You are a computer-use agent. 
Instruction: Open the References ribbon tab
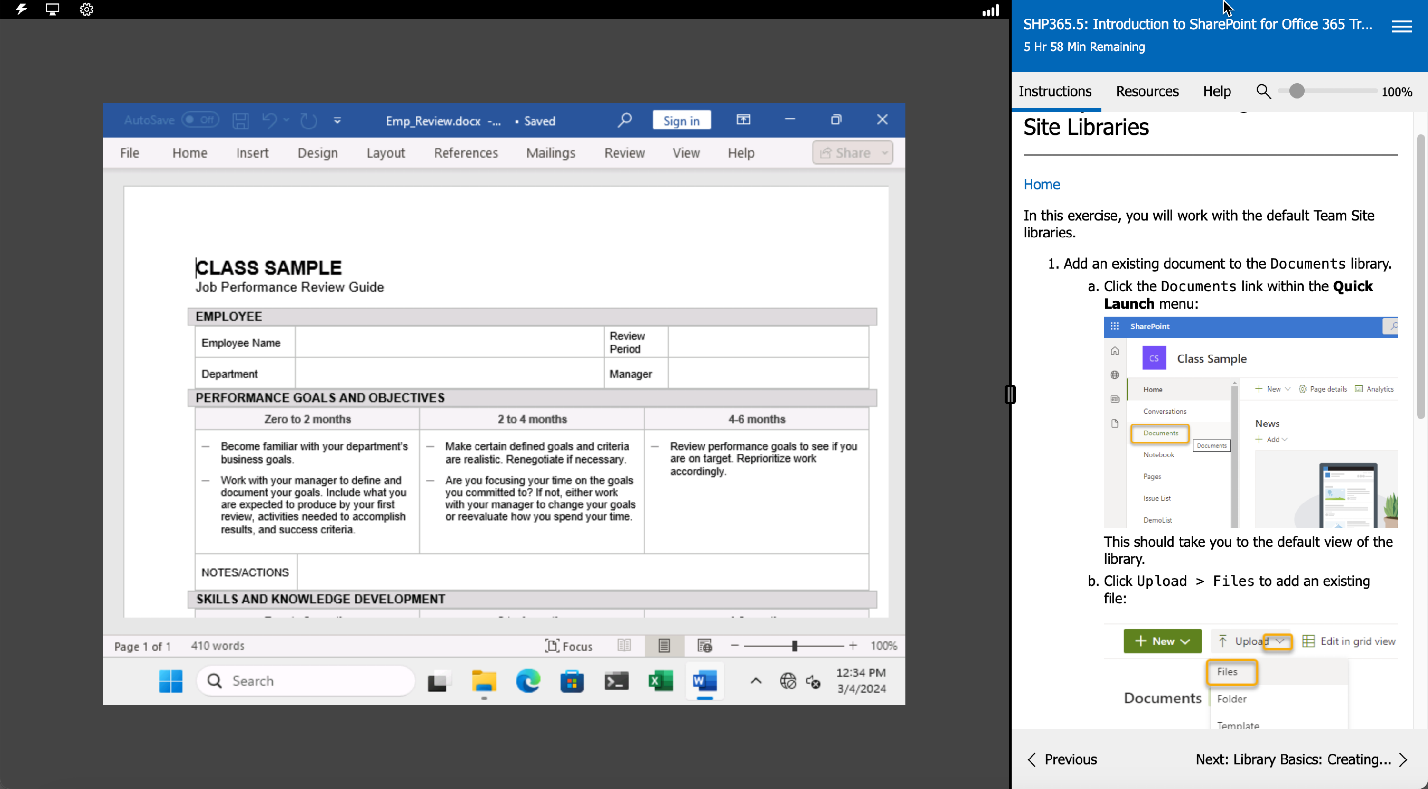coord(466,153)
